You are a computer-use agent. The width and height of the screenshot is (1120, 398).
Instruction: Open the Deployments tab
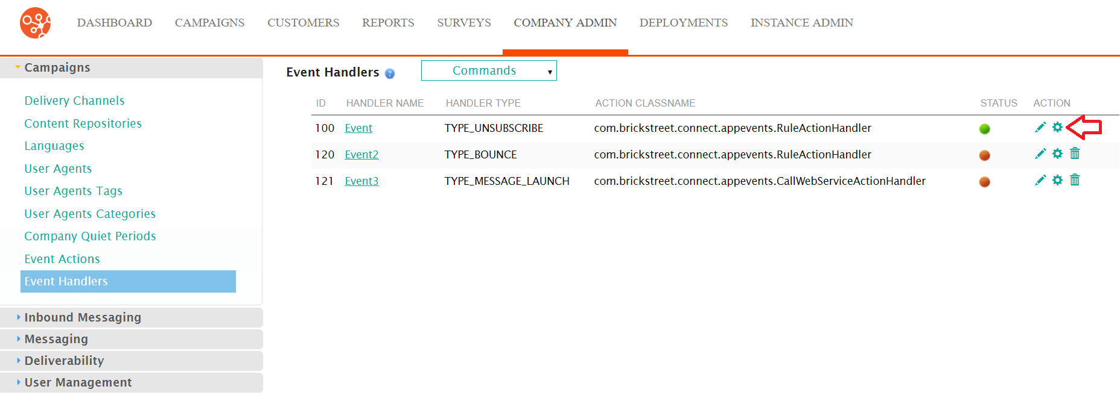coord(684,23)
